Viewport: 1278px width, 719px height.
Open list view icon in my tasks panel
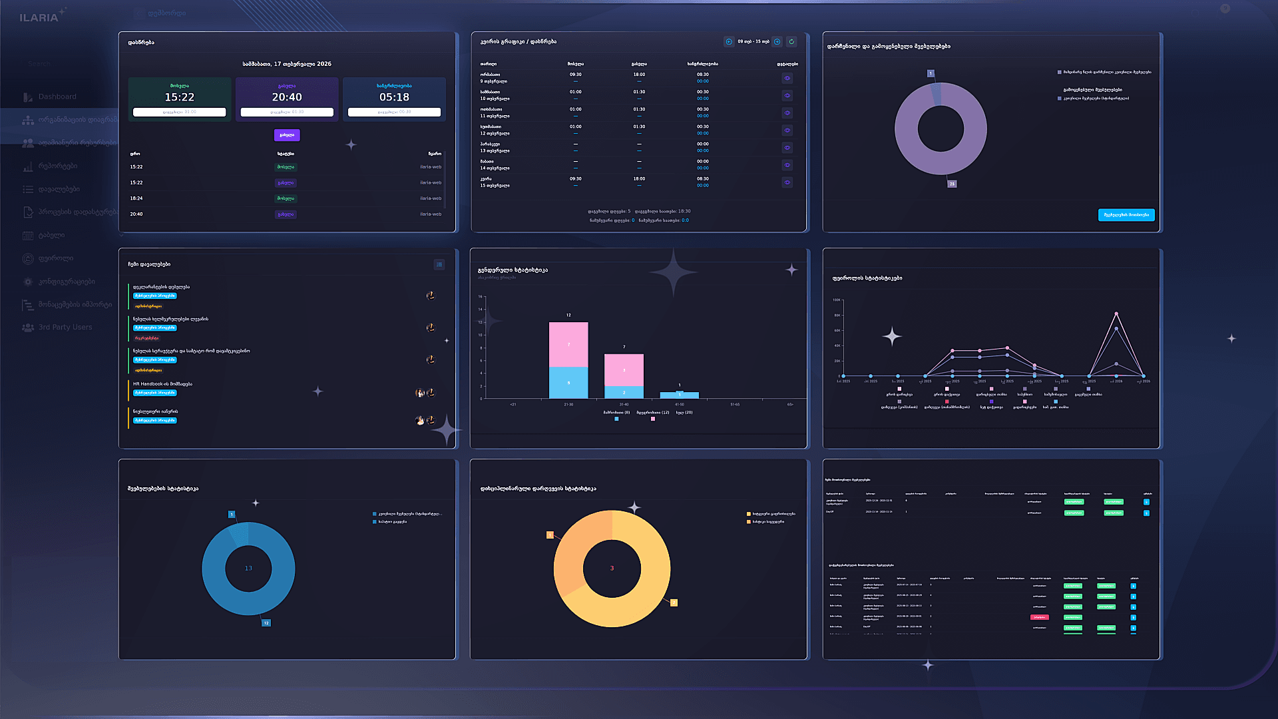439,264
